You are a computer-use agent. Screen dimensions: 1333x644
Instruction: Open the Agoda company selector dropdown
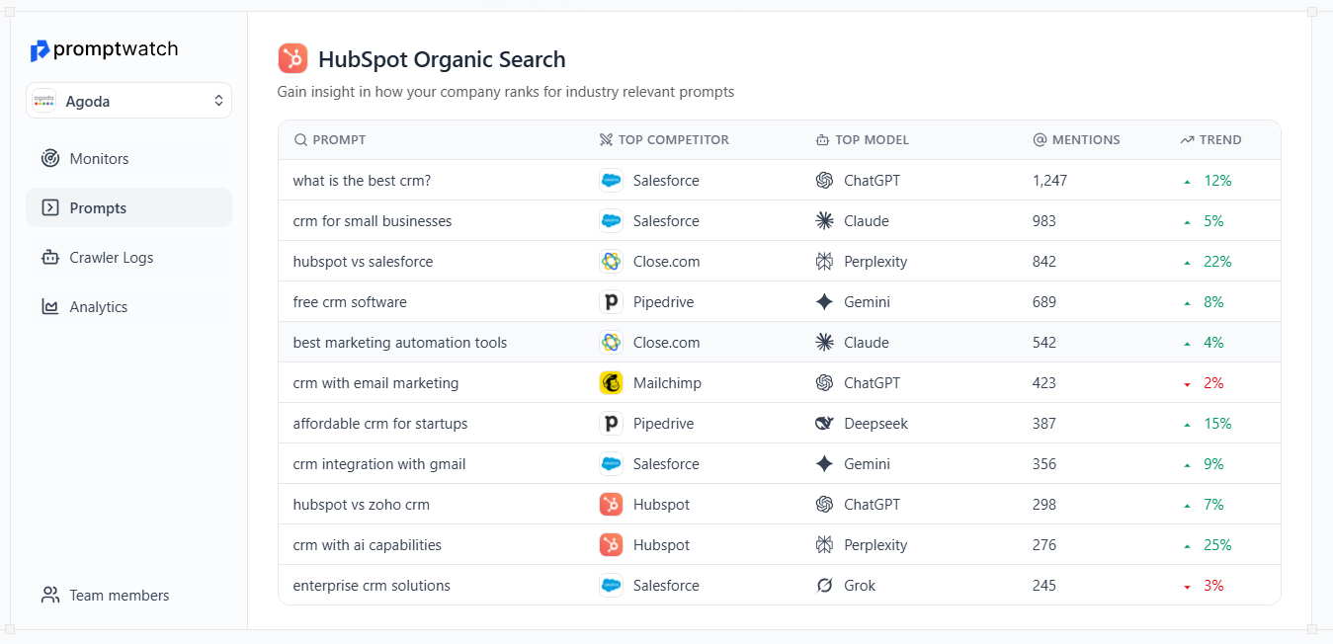pos(128,101)
